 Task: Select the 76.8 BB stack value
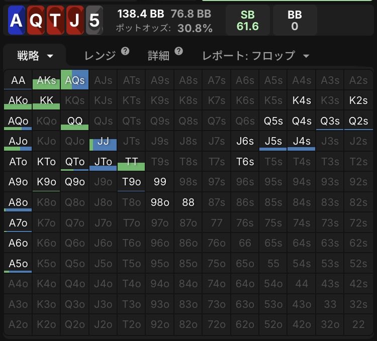[191, 14]
